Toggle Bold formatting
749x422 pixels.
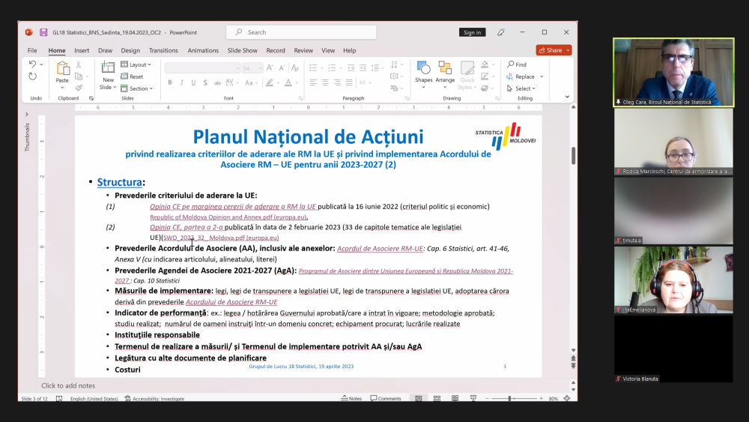[169, 82]
